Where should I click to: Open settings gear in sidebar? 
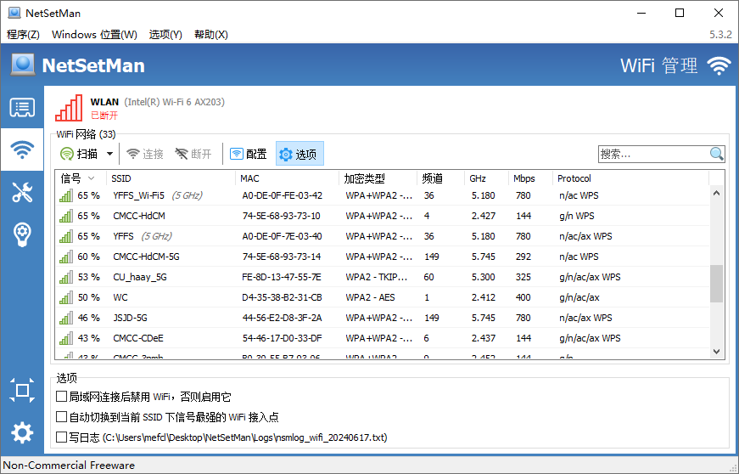tap(22, 432)
